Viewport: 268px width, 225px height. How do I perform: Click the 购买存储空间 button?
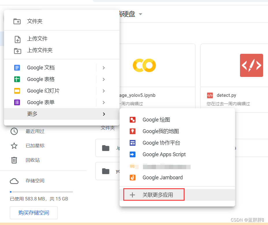(x=34, y=213)
